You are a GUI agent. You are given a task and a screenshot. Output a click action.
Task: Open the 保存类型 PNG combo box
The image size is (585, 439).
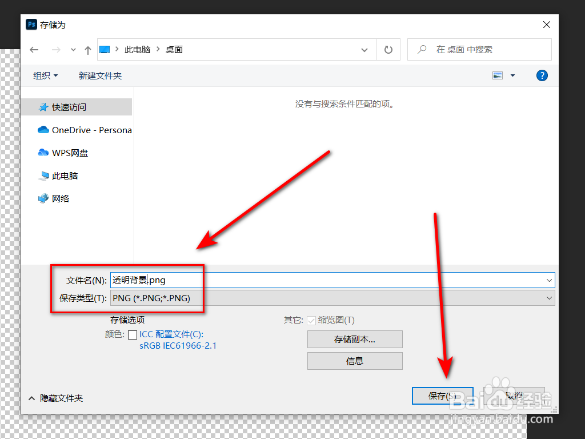[332, 298]
